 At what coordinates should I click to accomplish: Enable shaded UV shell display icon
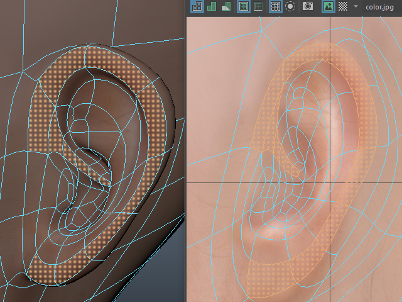pos(211,6)
